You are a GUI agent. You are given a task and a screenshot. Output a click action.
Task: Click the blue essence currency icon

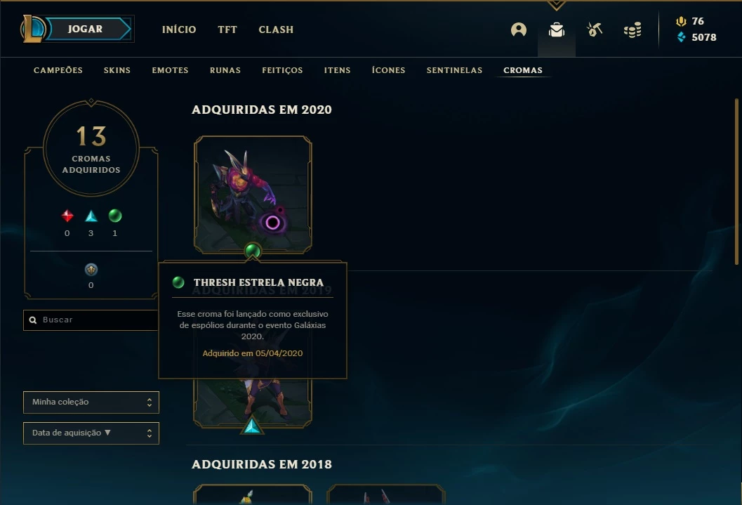pos(681,37)
